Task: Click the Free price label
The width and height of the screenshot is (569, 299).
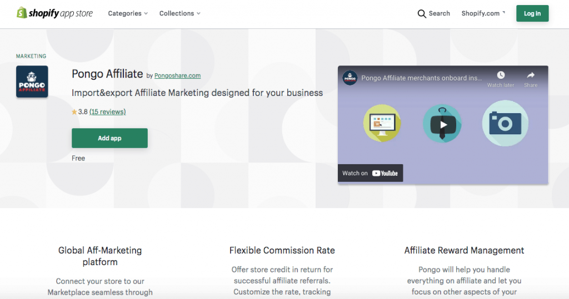Action: 78,159
